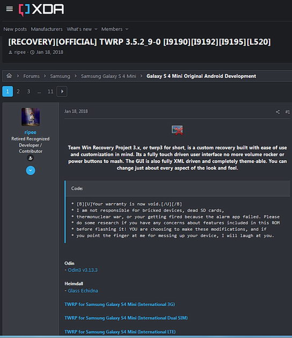Click the thread date Jan 18, 2018 under title

click(49, 52)
